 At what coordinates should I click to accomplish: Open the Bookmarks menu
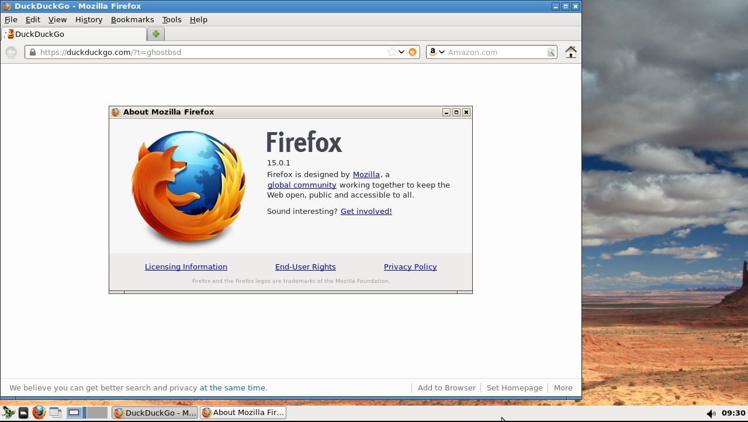click(133, 19)
